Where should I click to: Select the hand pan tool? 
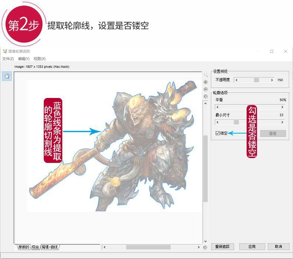[7, 76]
